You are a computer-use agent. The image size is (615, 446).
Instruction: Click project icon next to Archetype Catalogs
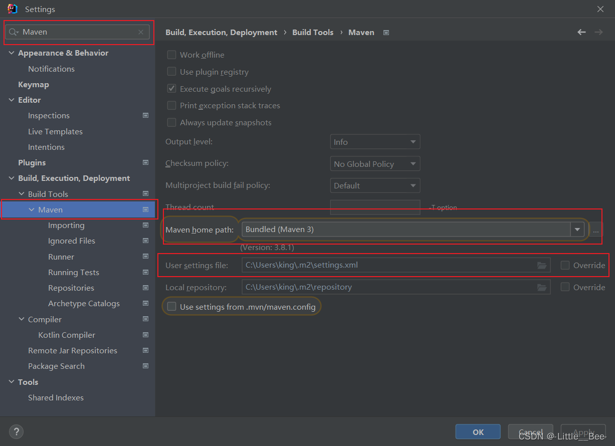pyautogui.click(x=145, y=304)
